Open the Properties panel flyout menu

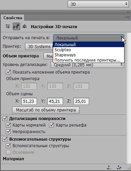tap(127, 18)
